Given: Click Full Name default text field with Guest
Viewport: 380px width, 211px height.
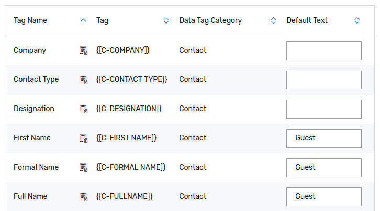Looking at the screenshot, I should point(323,197).
